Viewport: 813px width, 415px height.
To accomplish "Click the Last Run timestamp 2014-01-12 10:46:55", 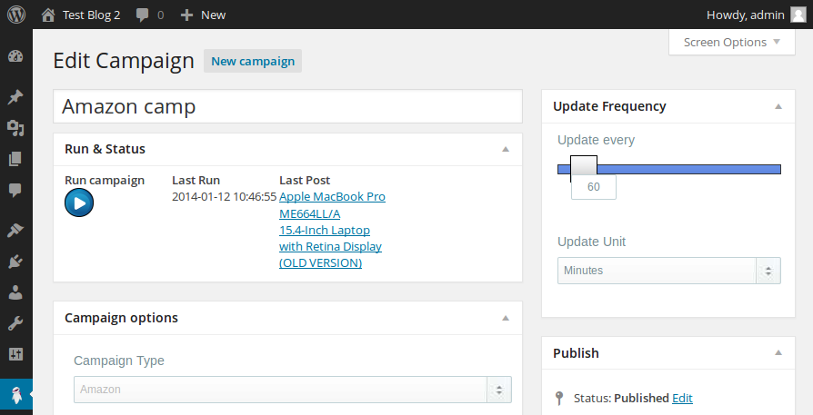I will coord(224,197).
